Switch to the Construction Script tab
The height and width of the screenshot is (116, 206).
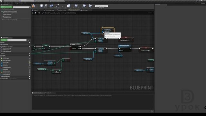tap(49, 10)
